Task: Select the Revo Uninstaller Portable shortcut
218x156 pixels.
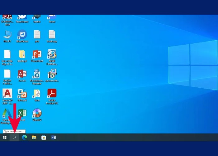Action: point(37,74)
